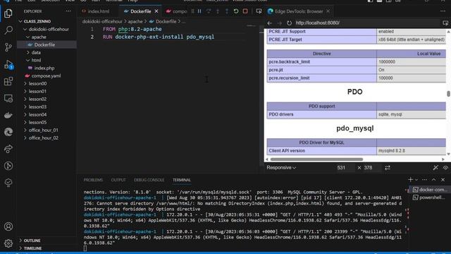
Task: Open Explorer more actions menu
Action: tap(68, 11)
